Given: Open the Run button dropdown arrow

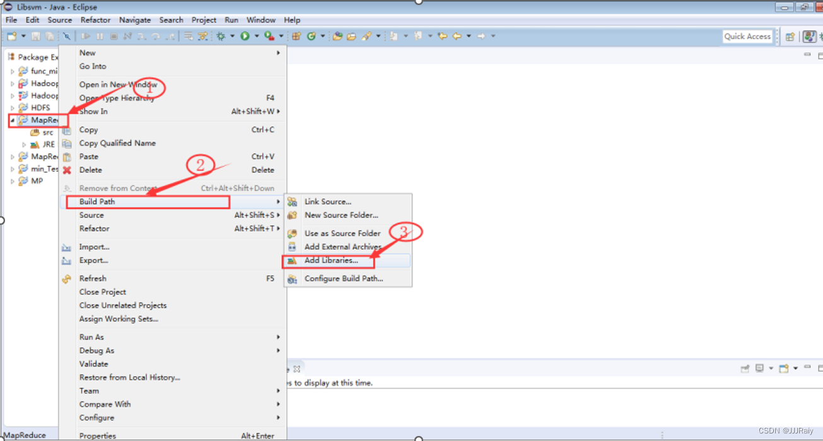Looking at the screenshot, I should [256, 36].
